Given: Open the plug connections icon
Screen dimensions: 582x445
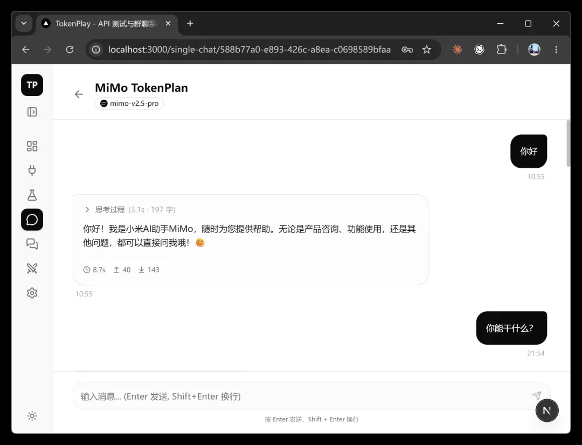Looking at the screenshot, I should coord(32,170).
